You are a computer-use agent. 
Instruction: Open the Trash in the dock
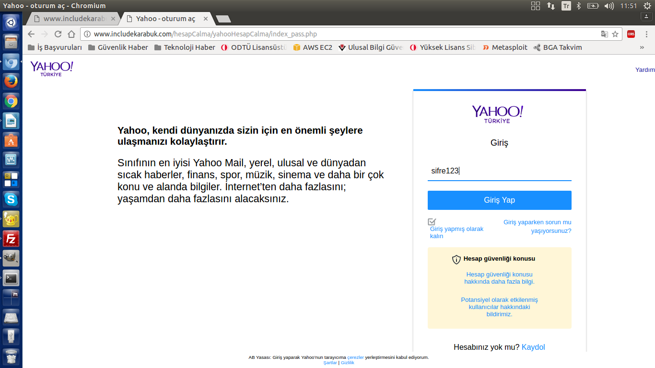11,357
